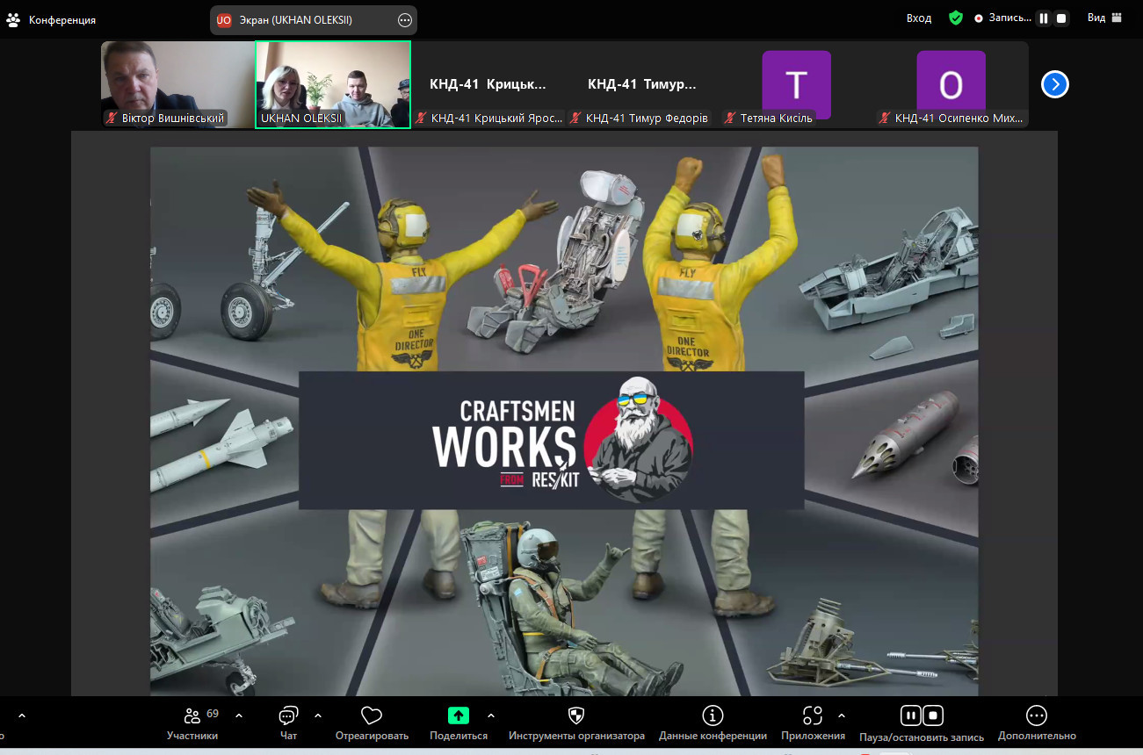The height and width of the screenshot is (755, 1143).
Task: Open the Участники participants panel
Action: click(x=192, y=724)
